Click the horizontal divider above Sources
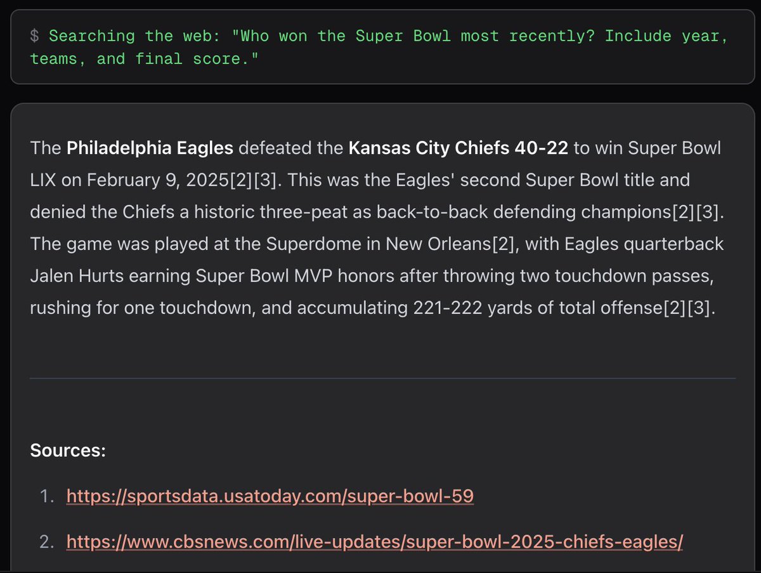761x573 pixels. pyautogui.click(x=382, y=379)
